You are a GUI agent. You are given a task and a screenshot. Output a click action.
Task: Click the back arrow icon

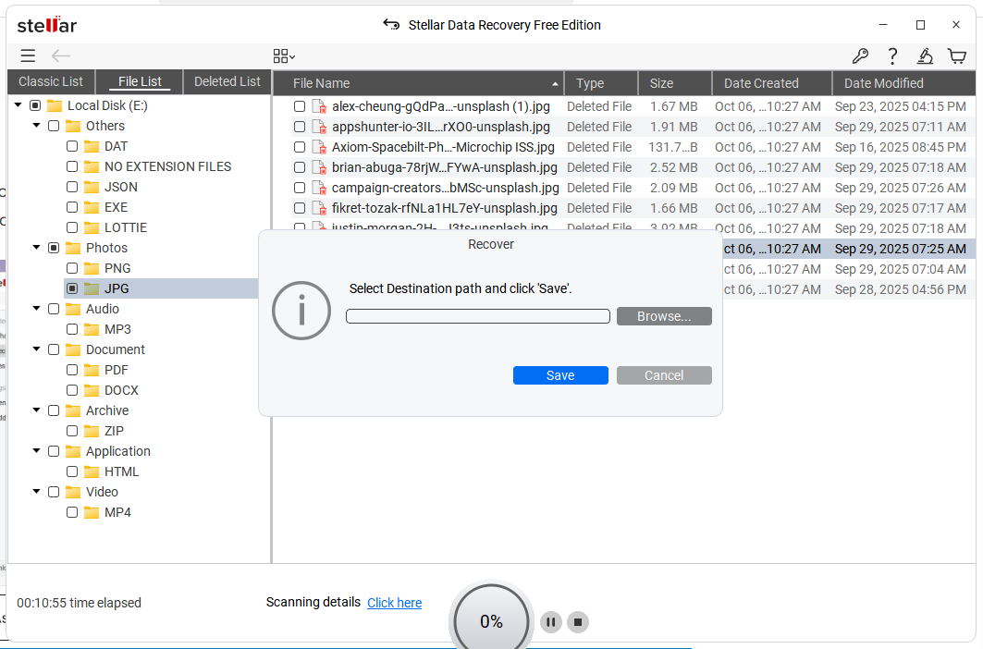(x=61, y=55)
